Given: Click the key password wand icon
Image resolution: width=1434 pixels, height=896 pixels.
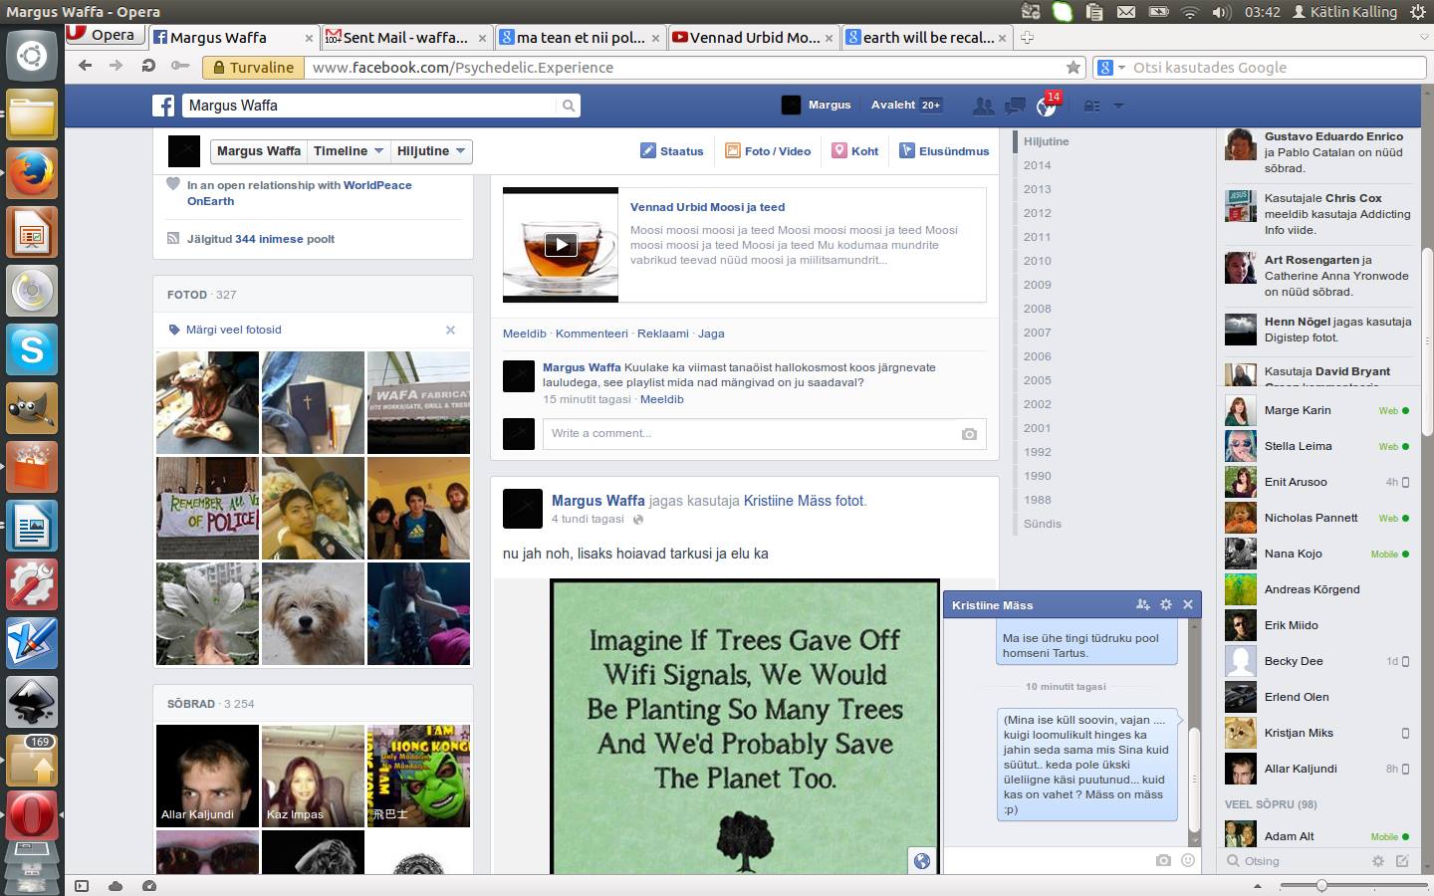Looking at the screenshot, I should (179, 66).
